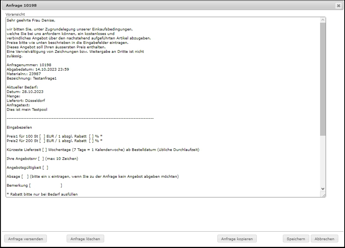Screen dimensions: 345x248
Task: Save using the Speichern button
Action: tap(296, 239)
